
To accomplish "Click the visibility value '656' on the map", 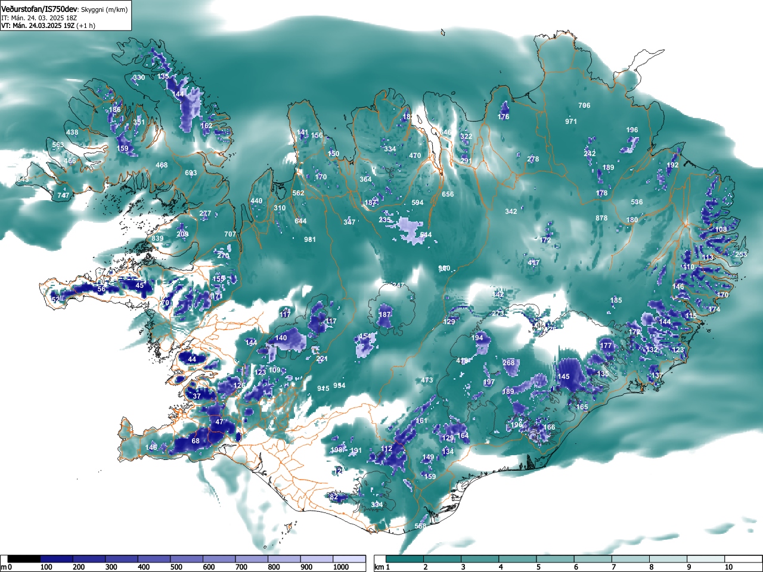I will pos(448,194).
